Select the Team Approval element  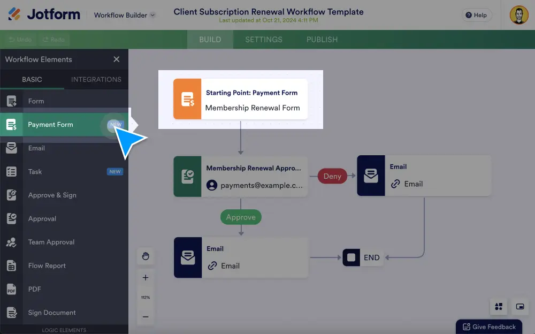51,242
